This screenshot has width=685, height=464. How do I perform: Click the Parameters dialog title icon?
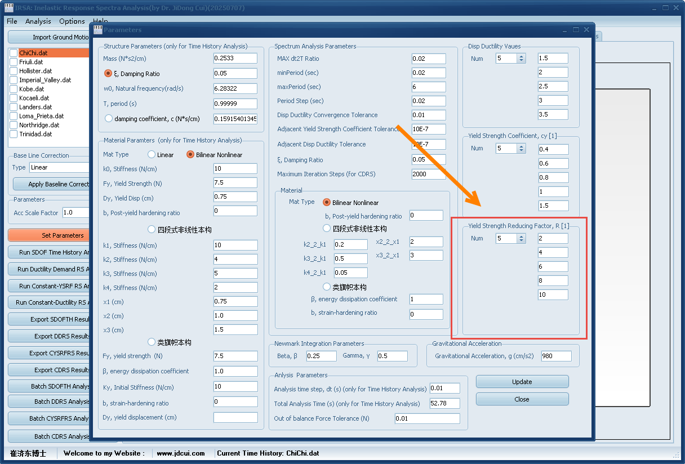[98, 30]
